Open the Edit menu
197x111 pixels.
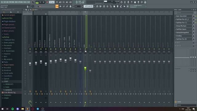[x=5, y=2]
